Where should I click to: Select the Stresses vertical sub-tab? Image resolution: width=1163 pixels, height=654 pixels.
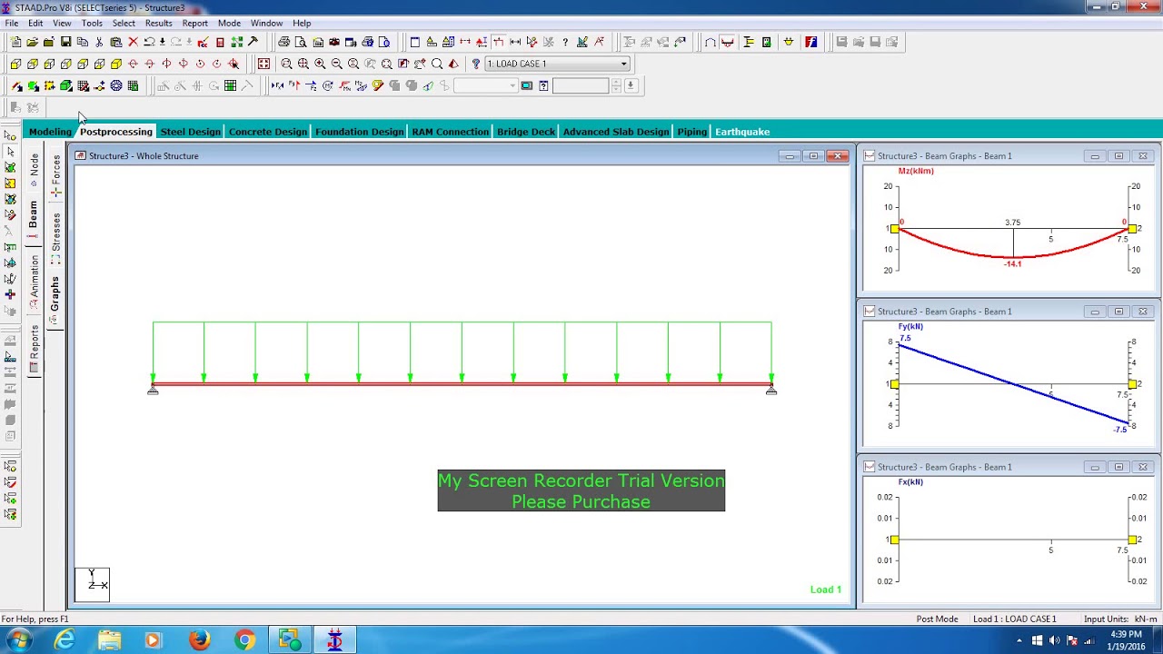55,237
